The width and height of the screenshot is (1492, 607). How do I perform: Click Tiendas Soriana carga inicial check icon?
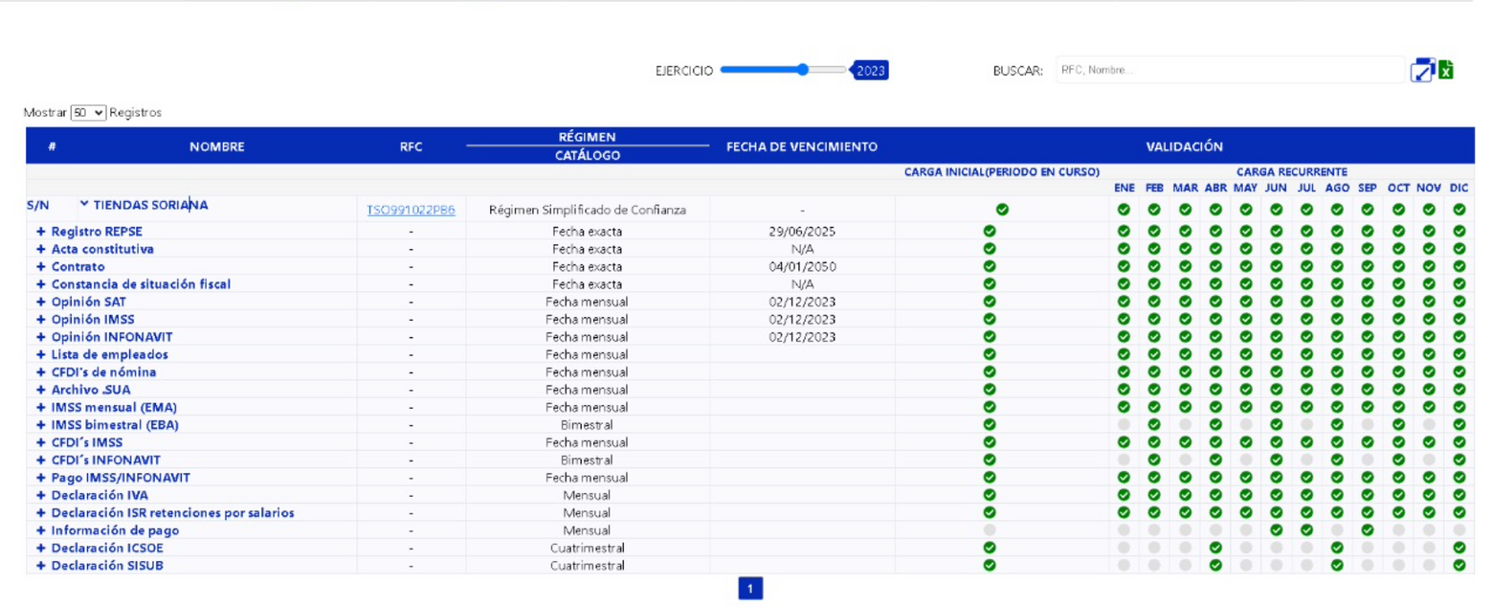[1001, 210]
